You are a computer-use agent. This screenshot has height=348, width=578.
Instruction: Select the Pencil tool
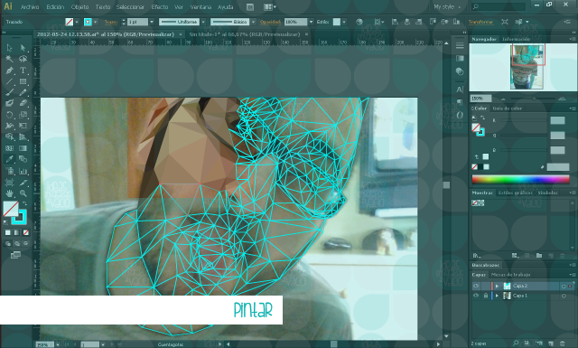(23, 92)
